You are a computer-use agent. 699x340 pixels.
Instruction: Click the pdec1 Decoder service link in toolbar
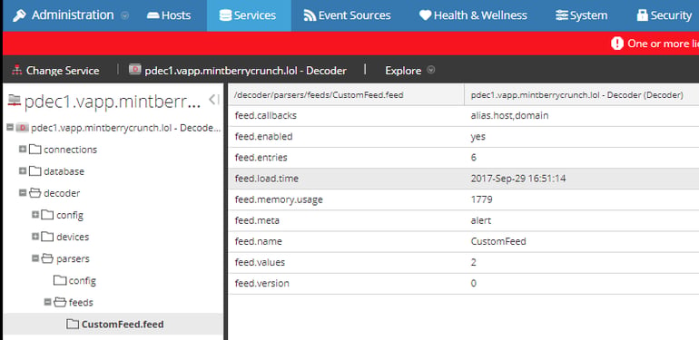[x=238, y=71]
